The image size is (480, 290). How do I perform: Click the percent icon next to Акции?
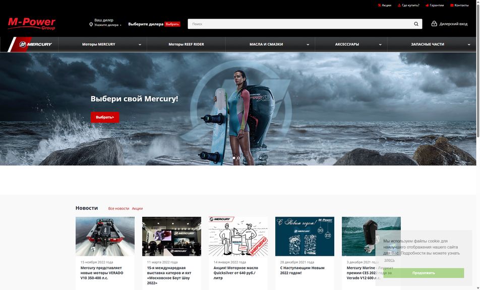[x=379, y=5]
